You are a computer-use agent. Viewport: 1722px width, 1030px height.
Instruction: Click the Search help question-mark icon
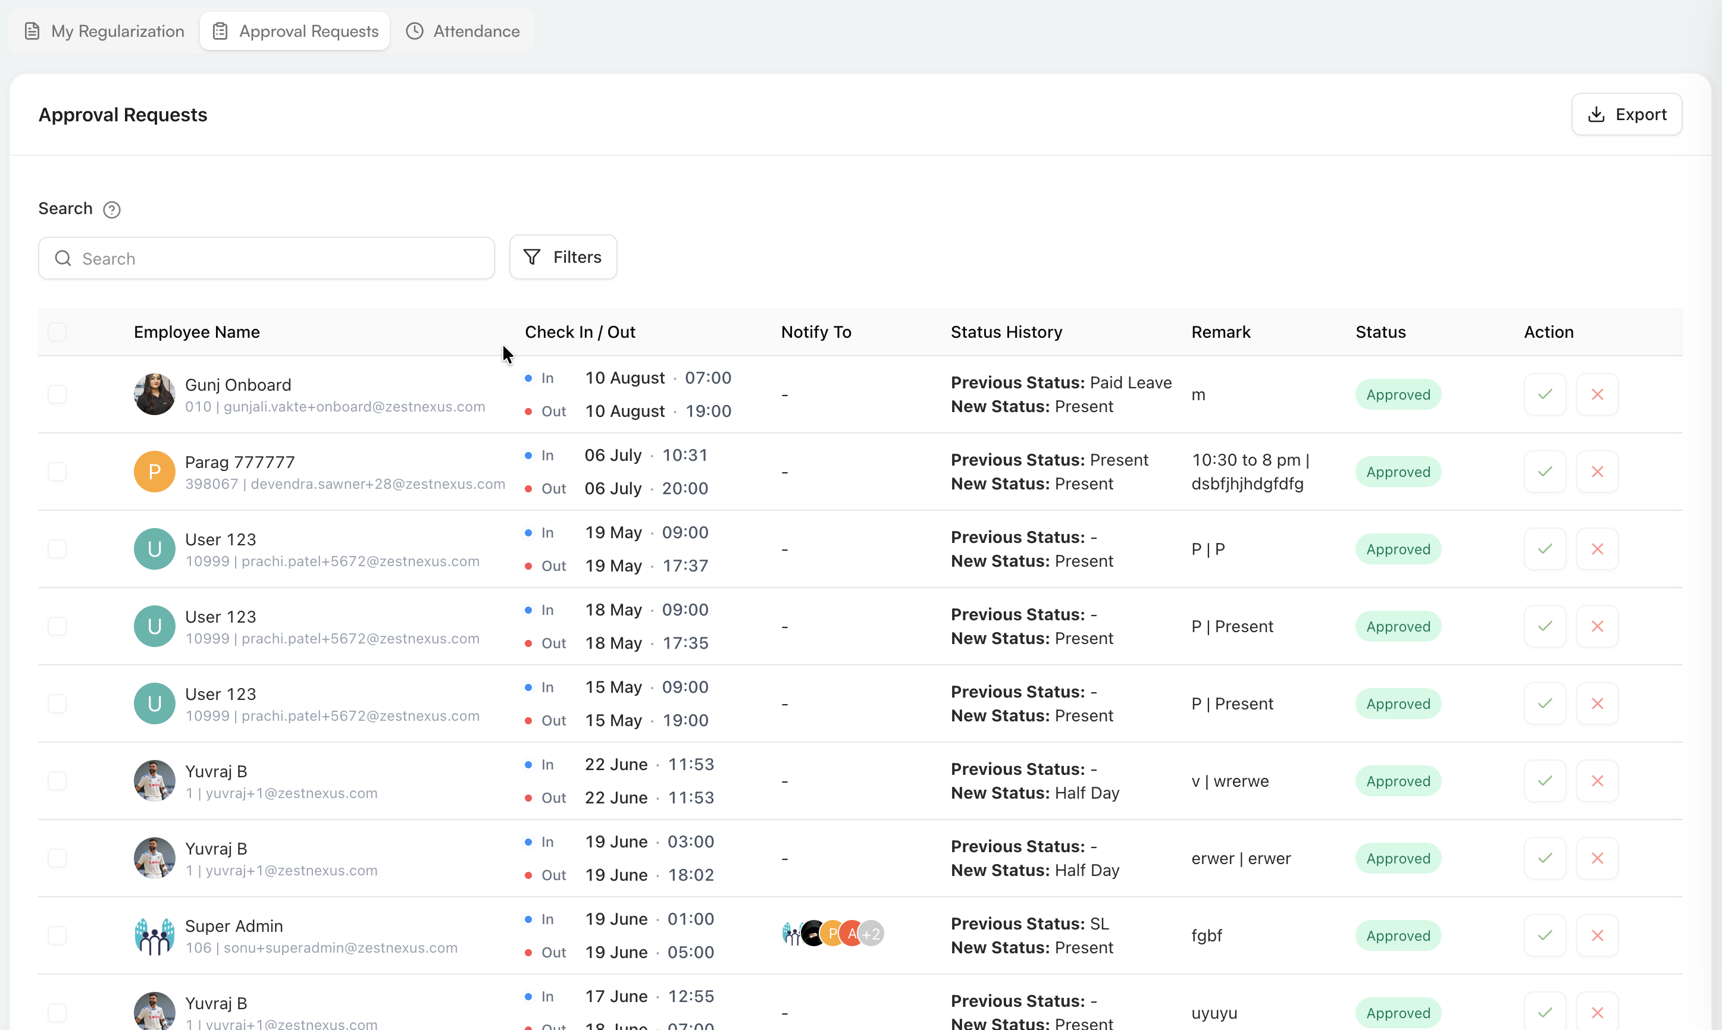(112, 209)
